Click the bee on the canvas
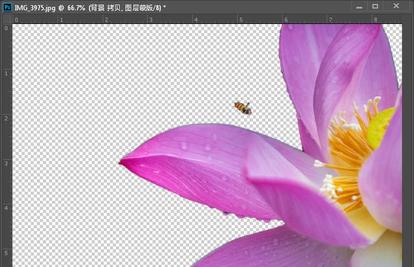Image resolution: width=414 pixels, height=267 pixels. tap(243, 108)
